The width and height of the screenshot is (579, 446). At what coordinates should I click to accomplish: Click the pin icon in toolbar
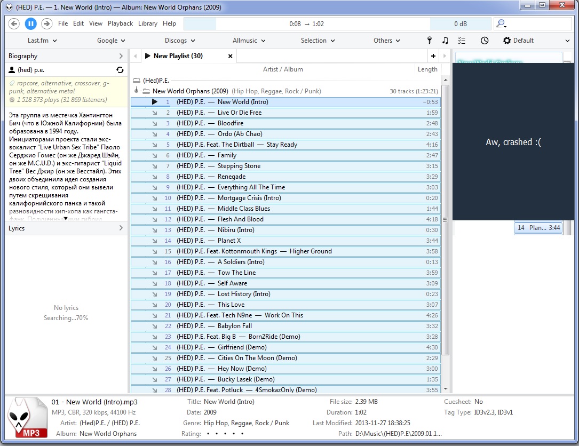click(429, 41)
